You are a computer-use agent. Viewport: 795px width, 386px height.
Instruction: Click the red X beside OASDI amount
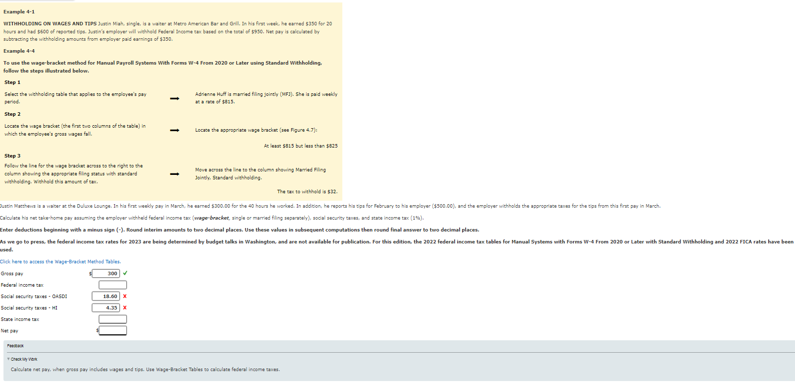125,297
